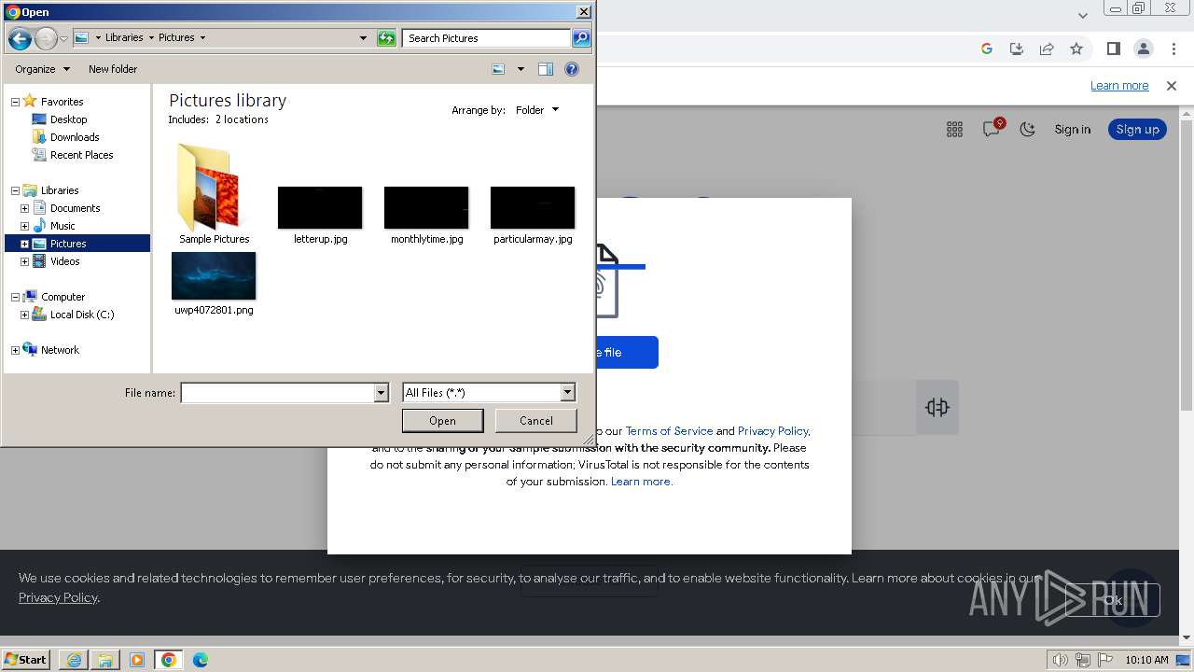1194x672 pixels.
Task: Select Music library in the tree
Action: 62,226
